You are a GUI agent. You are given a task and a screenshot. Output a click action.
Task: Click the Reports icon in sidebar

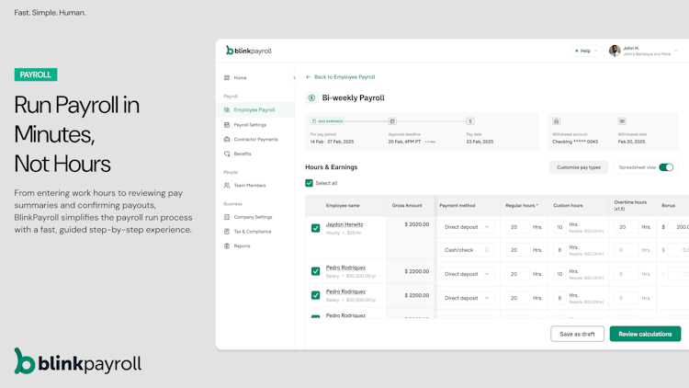pyautogui.click(x=227, y=245)
